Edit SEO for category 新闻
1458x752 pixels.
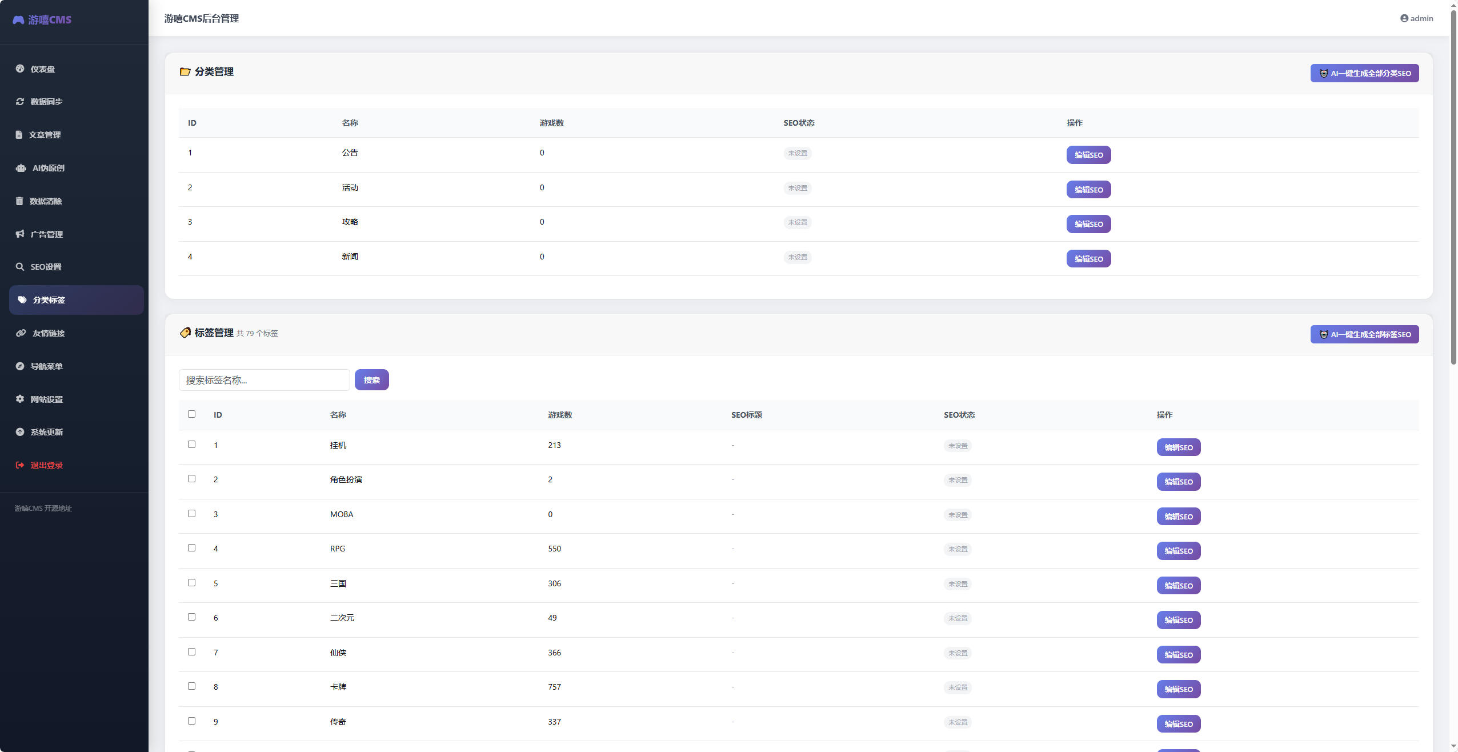[x=1088, y=259]
